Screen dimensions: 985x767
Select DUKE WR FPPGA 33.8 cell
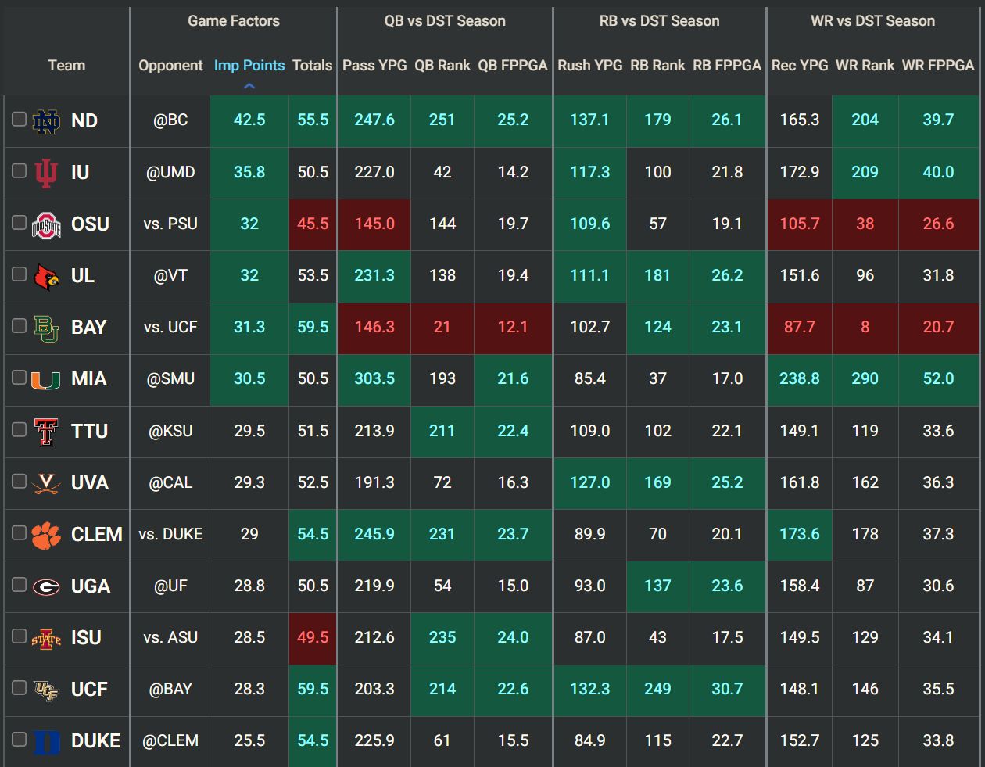point(938,741)
